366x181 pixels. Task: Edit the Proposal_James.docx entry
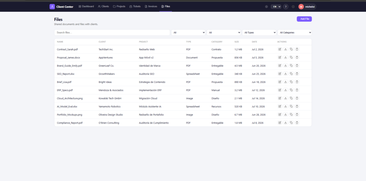[x=280, y=57]
